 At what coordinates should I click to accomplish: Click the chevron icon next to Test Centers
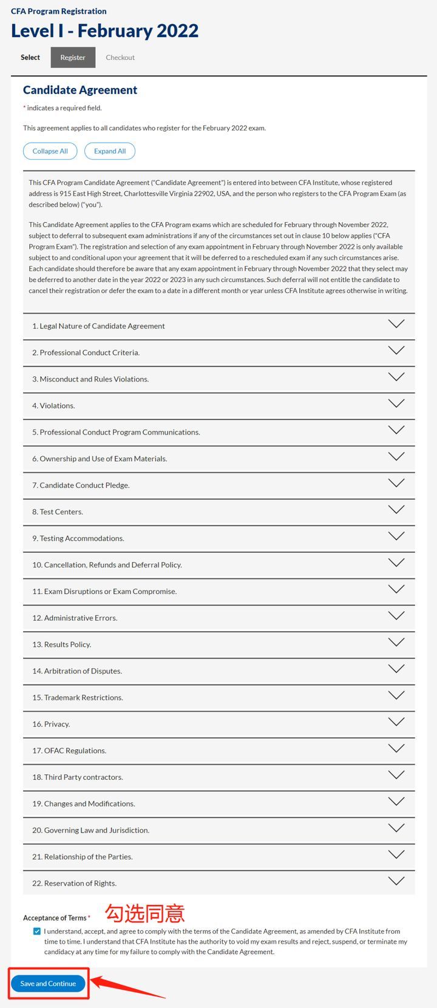396,510
